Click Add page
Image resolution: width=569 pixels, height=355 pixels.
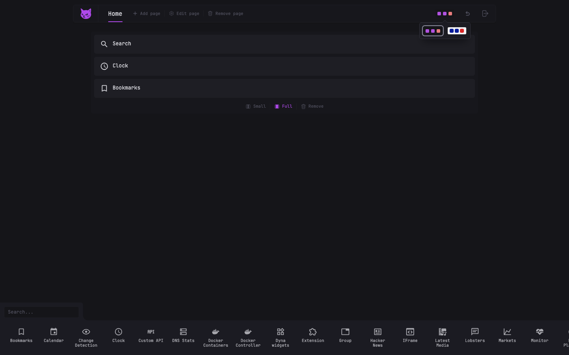[147, 14]
